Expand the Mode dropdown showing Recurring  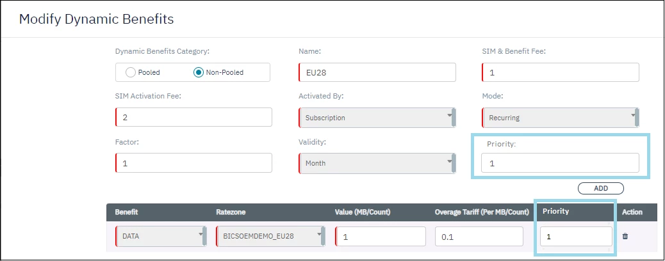coord(560,118)
